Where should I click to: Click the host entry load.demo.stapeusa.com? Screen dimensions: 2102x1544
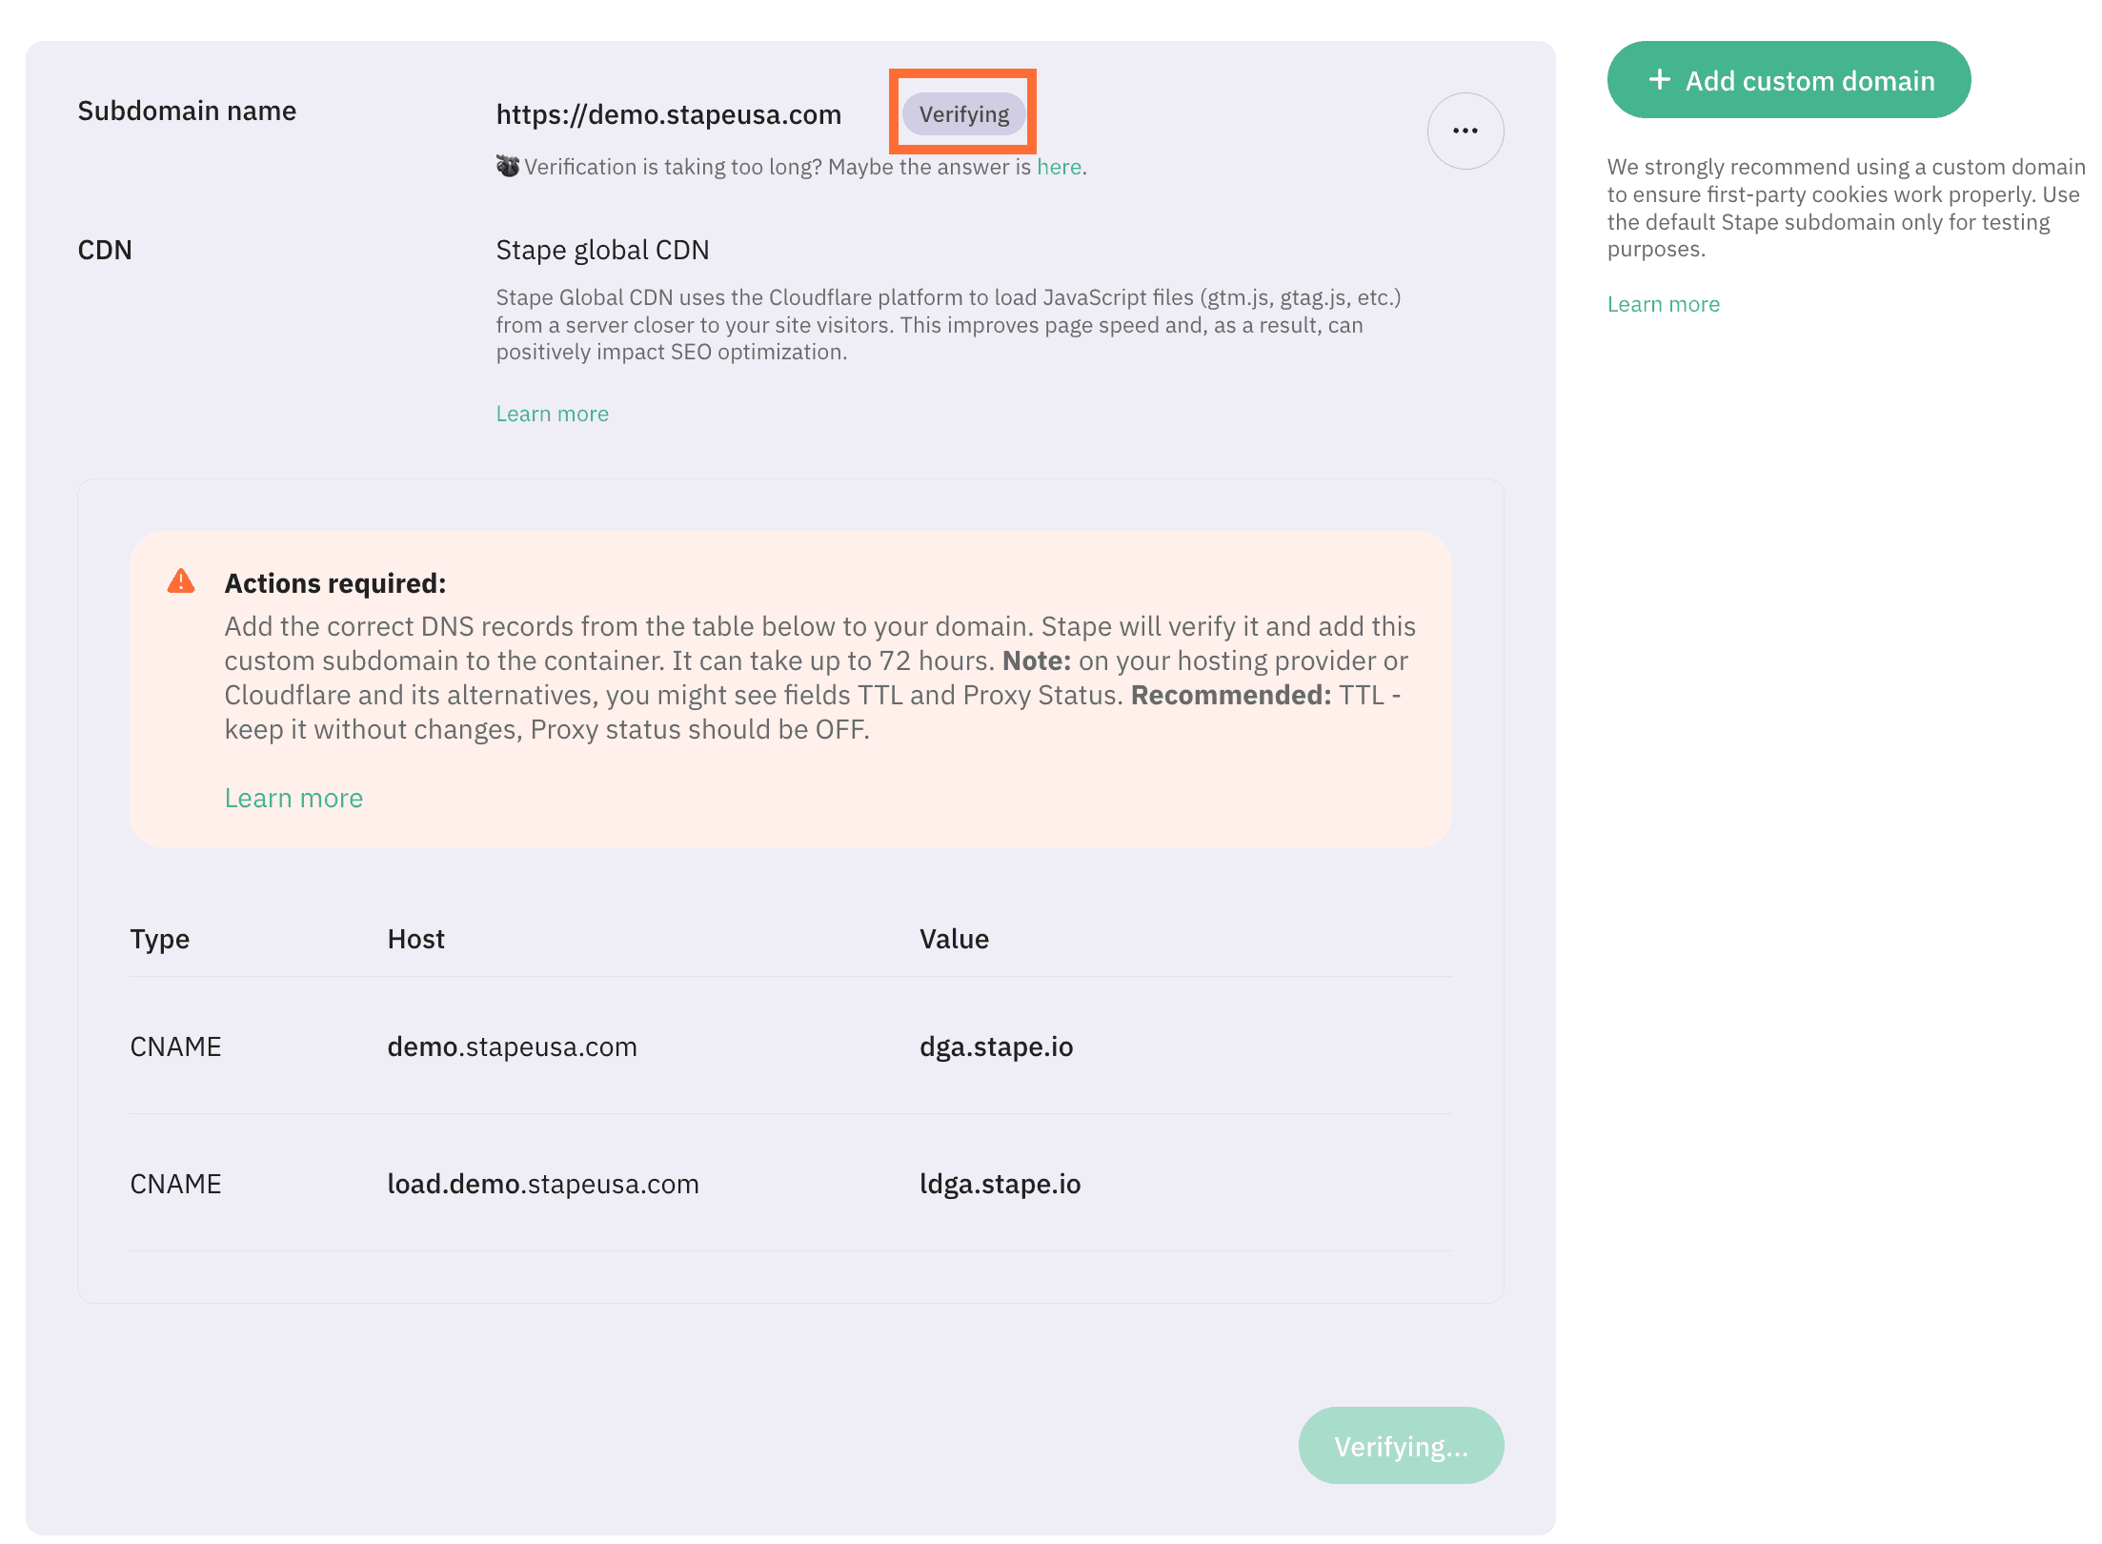click(x=542, y=1183)
